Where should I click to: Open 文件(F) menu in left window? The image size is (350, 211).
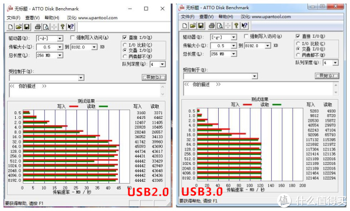tap(13, 17)
